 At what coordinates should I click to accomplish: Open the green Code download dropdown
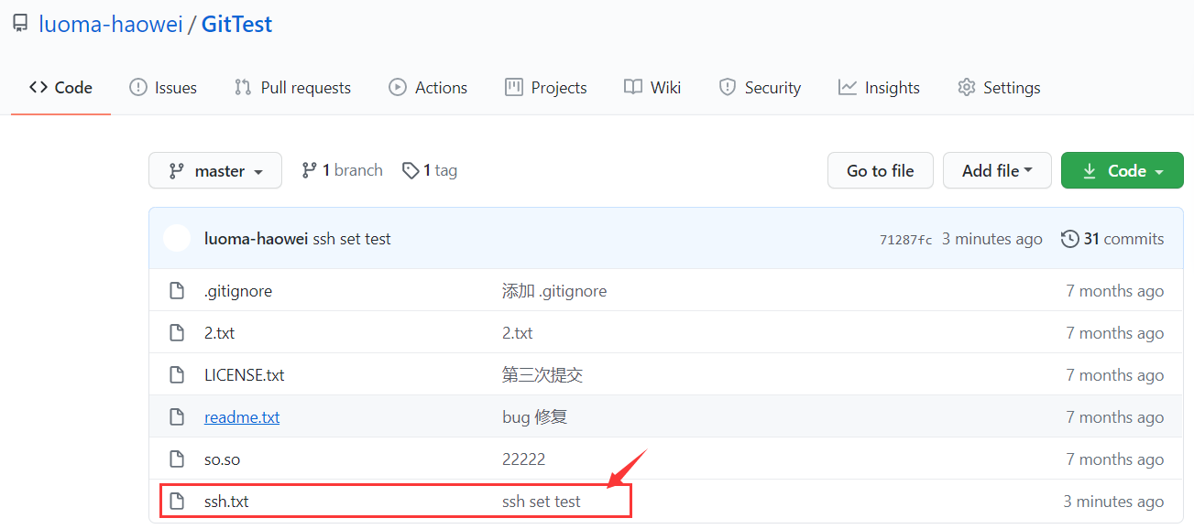(x=1123, y=171)
